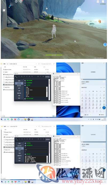Go to next month using calendar down arrow
This screenshot has height=185, width=108.
point(104,88)
